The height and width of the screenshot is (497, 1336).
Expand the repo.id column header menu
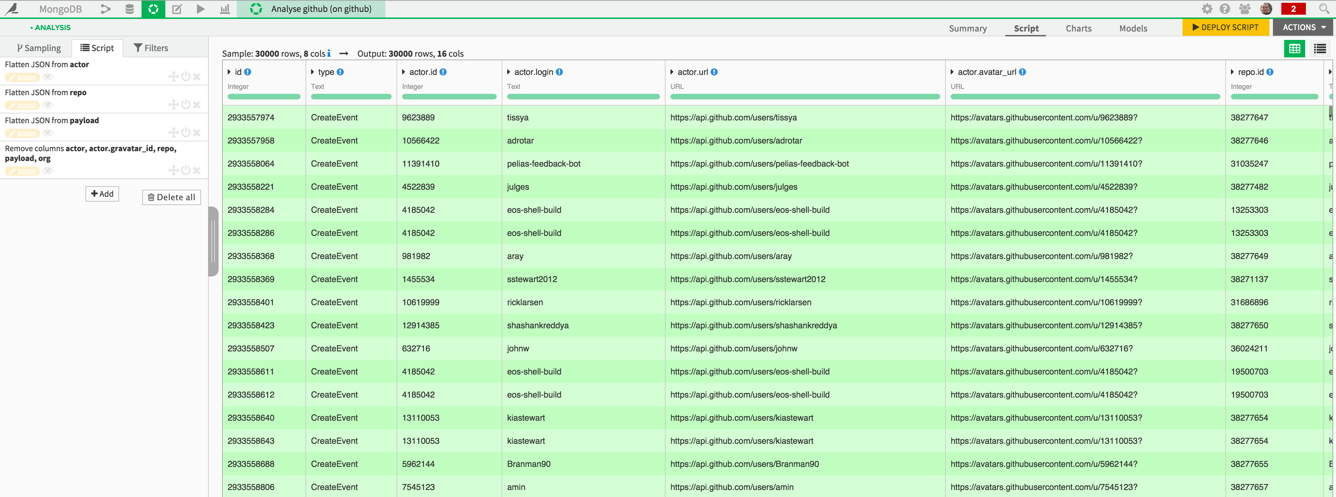pos(1232,72)
